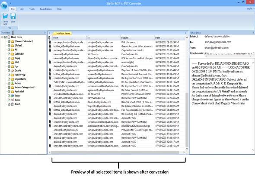Select the dps folder in tree

tap(16, 66)
